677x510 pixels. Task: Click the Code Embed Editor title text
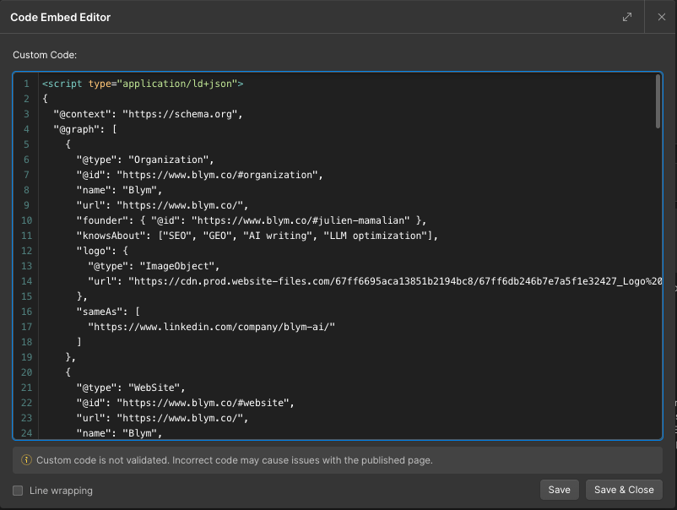pos(62,16)
